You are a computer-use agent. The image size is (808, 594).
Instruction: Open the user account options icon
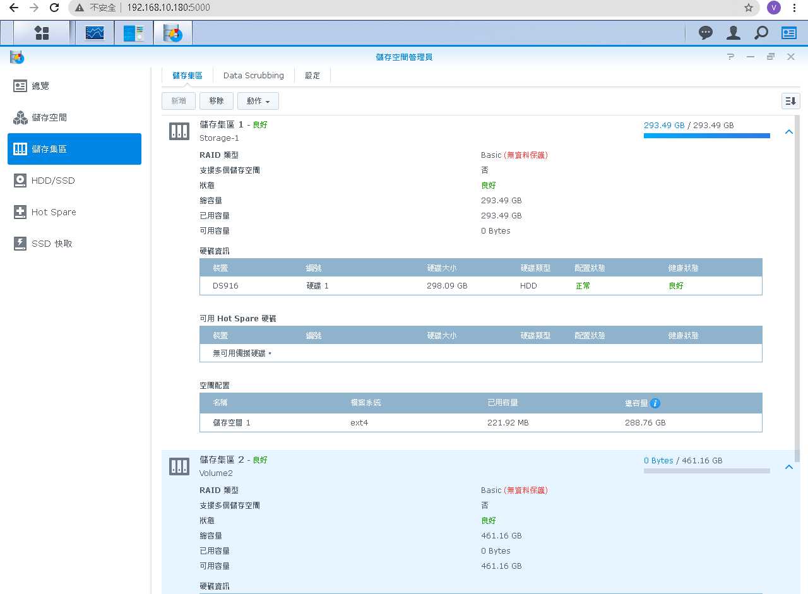tap(734, 33)
